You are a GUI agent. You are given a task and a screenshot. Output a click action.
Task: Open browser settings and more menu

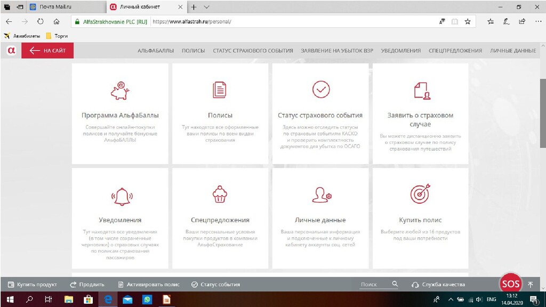[539, 21]
